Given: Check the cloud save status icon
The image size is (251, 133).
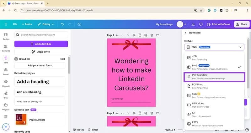Looking at the screenshot, I should coord(79,24).
